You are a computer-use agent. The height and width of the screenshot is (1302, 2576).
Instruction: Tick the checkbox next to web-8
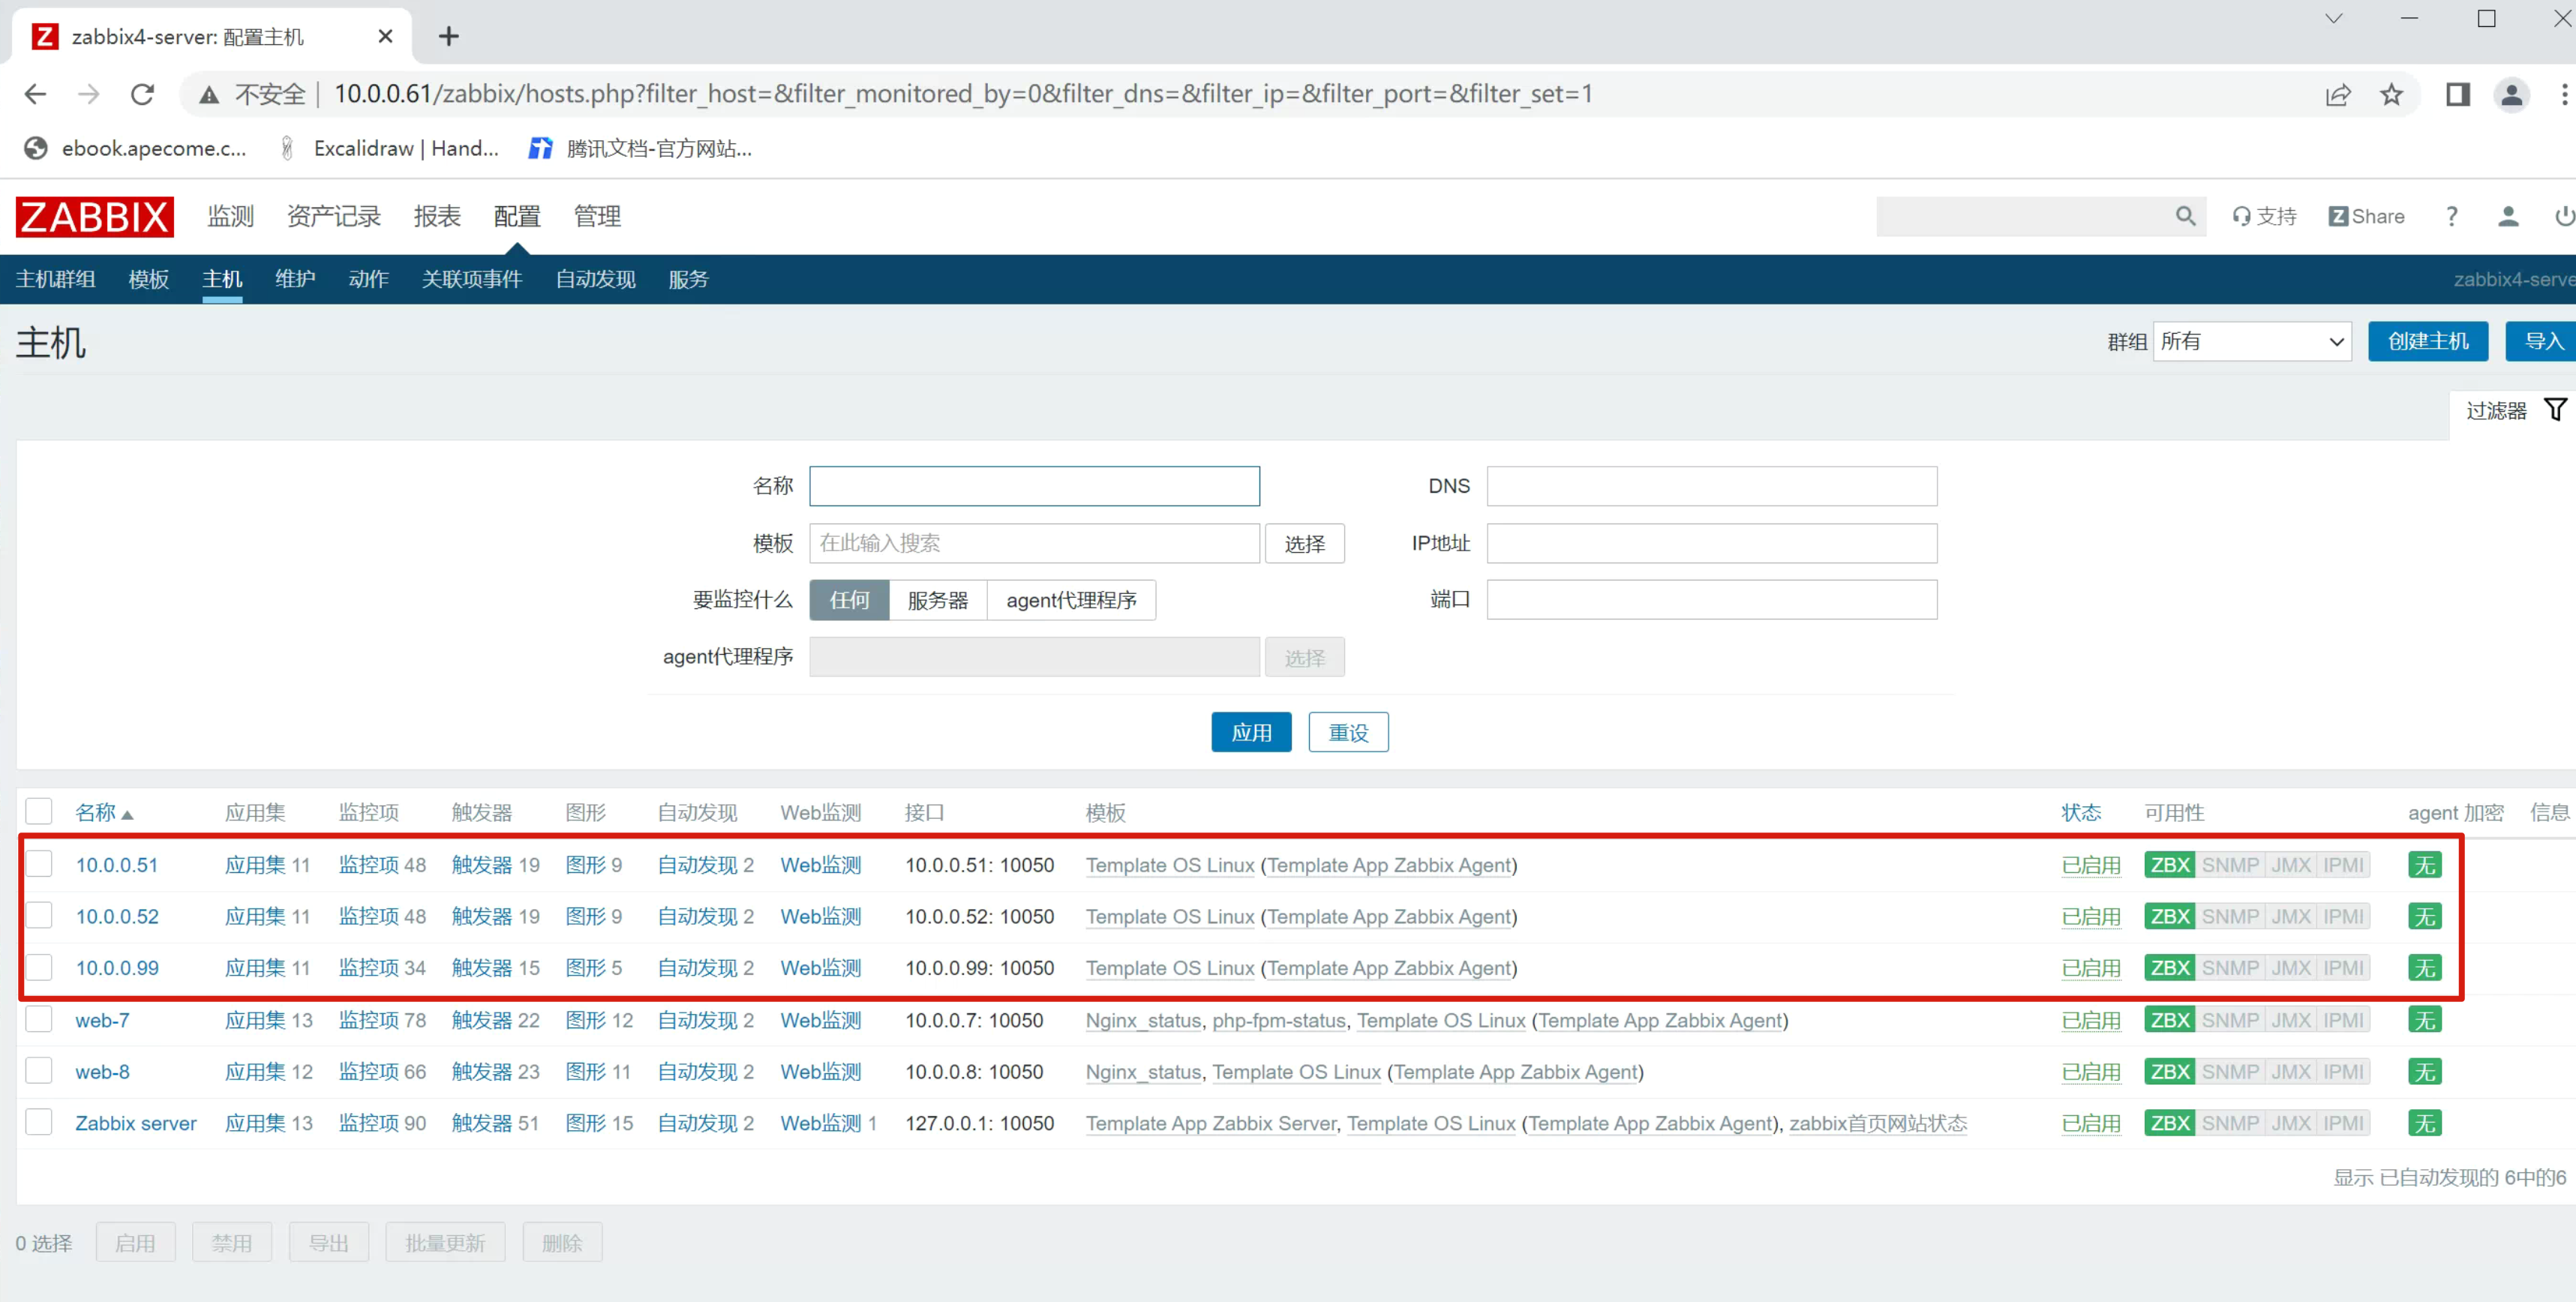(39, 1071)
